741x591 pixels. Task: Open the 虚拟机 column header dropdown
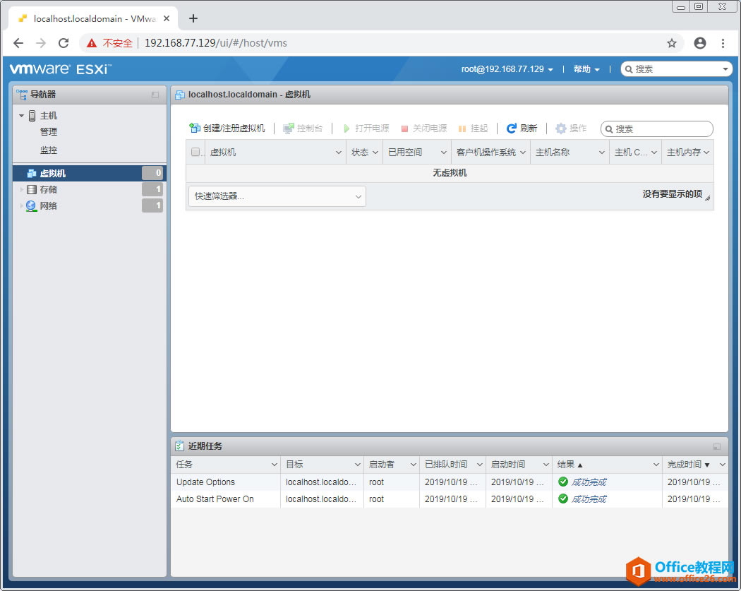tap(338, 153)
